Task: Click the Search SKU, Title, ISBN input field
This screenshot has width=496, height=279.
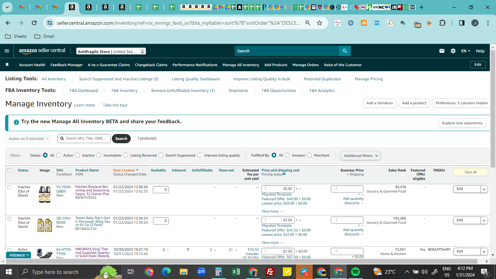Action: click(84, 138)
